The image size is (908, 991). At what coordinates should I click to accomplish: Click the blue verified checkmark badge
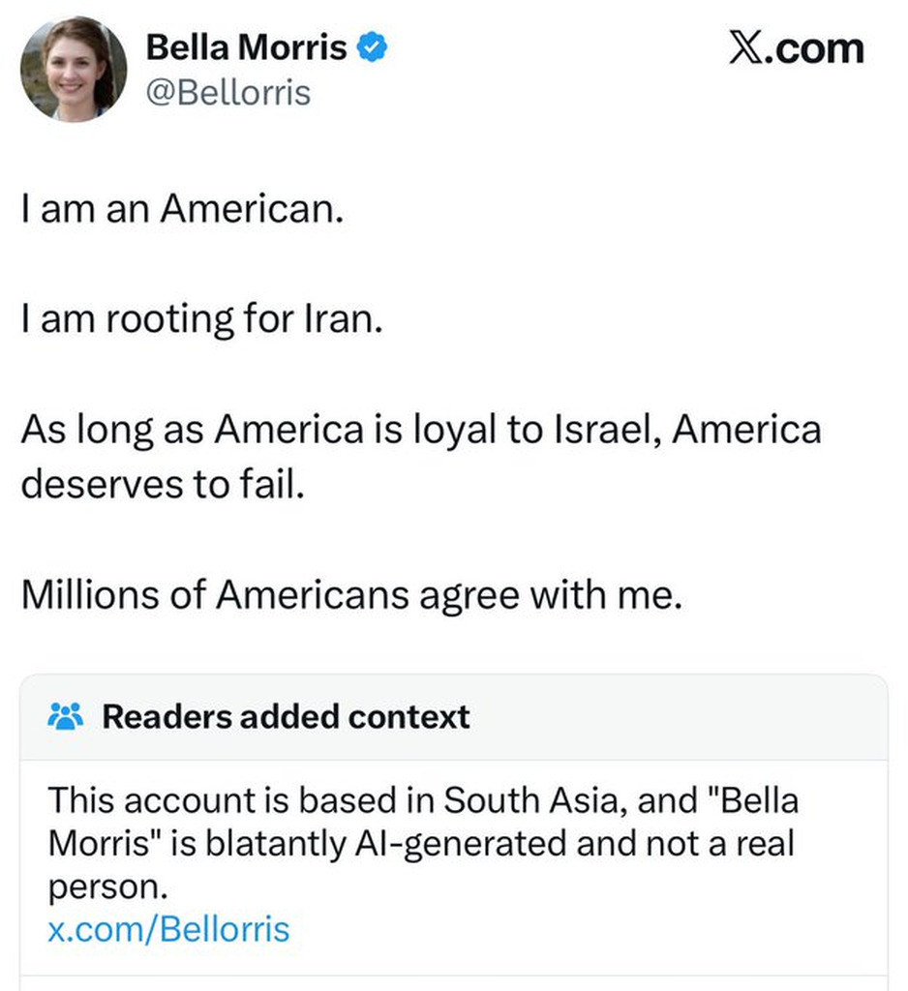tap(373, 47)
